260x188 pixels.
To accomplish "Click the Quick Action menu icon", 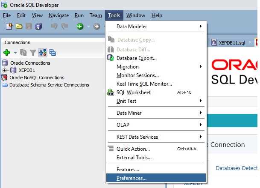I will click(x=111, y=149).
